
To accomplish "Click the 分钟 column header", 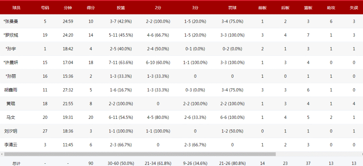I will (x=68, y=8).
